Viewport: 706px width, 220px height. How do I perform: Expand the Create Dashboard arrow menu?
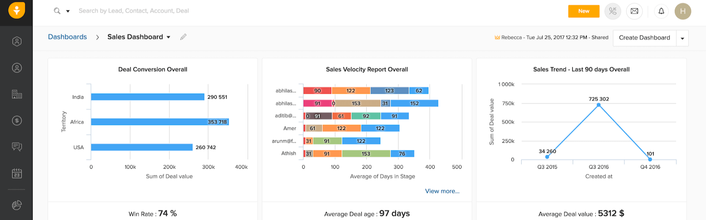click(682, 38)
